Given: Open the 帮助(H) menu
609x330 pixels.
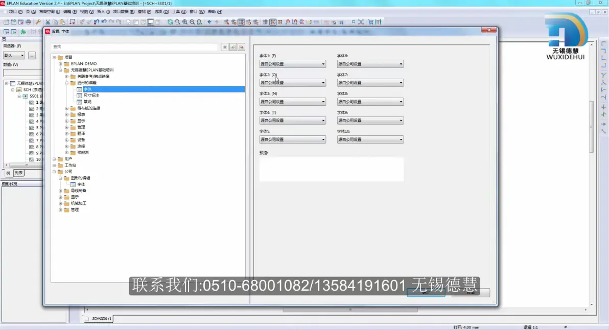Looking at the screenshot, I should 215,12.
